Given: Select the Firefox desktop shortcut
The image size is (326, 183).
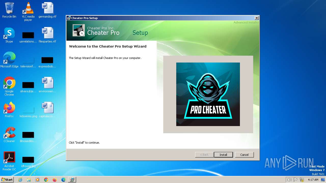Looking at the screenshot, I should tap(9, 110).
